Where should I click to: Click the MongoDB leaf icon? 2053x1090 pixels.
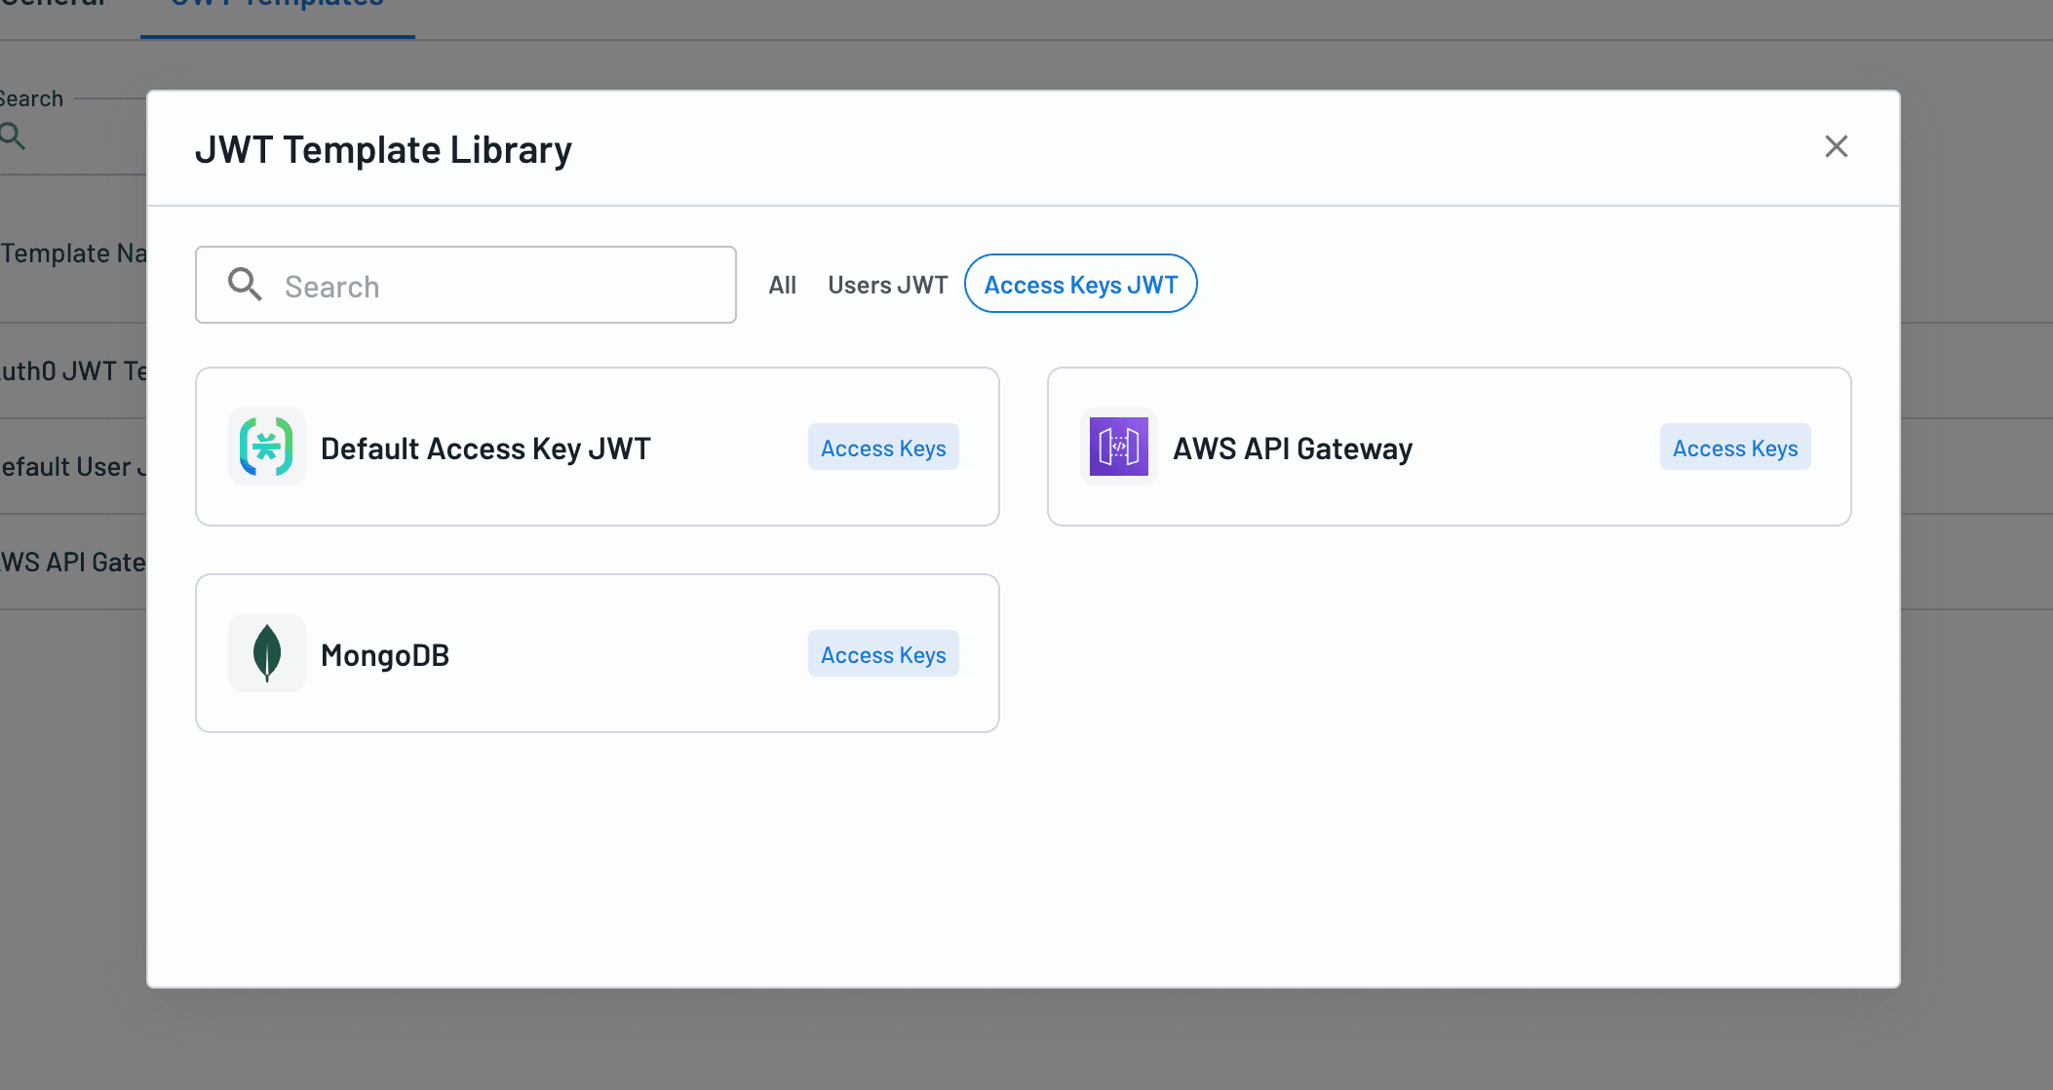[x=265, y=653]
